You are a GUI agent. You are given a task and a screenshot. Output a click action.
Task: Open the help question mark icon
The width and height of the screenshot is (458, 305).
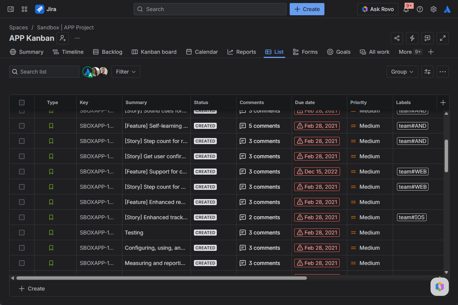pyautogui.click(x=420, y=9)
